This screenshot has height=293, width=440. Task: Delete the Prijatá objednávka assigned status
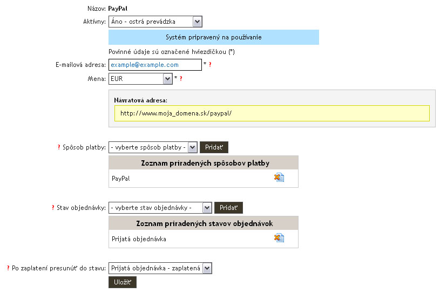coord(279,238)
